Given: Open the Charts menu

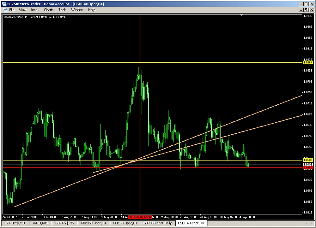Looking at the screenshot, I should (49, 10).
